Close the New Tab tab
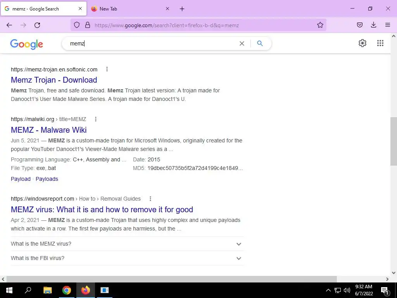Viewport: 397px width, 298px height. 167,9
